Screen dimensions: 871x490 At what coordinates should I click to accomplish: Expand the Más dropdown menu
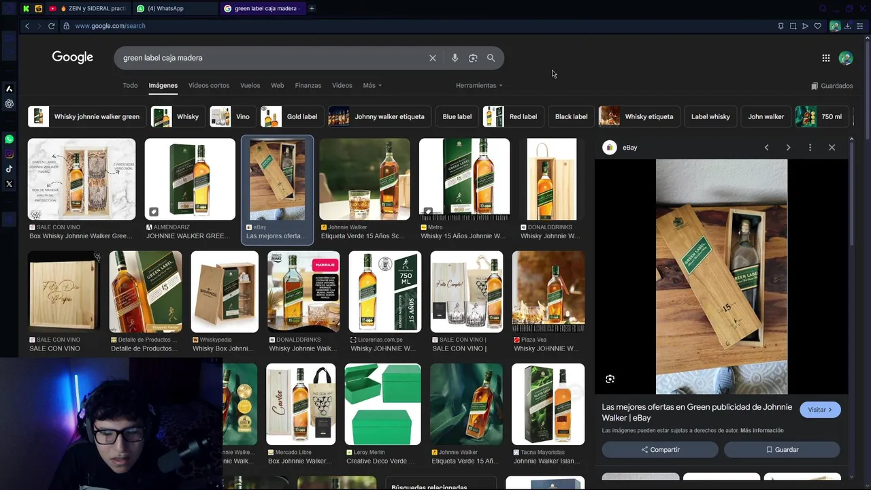[x=372, y=85]
